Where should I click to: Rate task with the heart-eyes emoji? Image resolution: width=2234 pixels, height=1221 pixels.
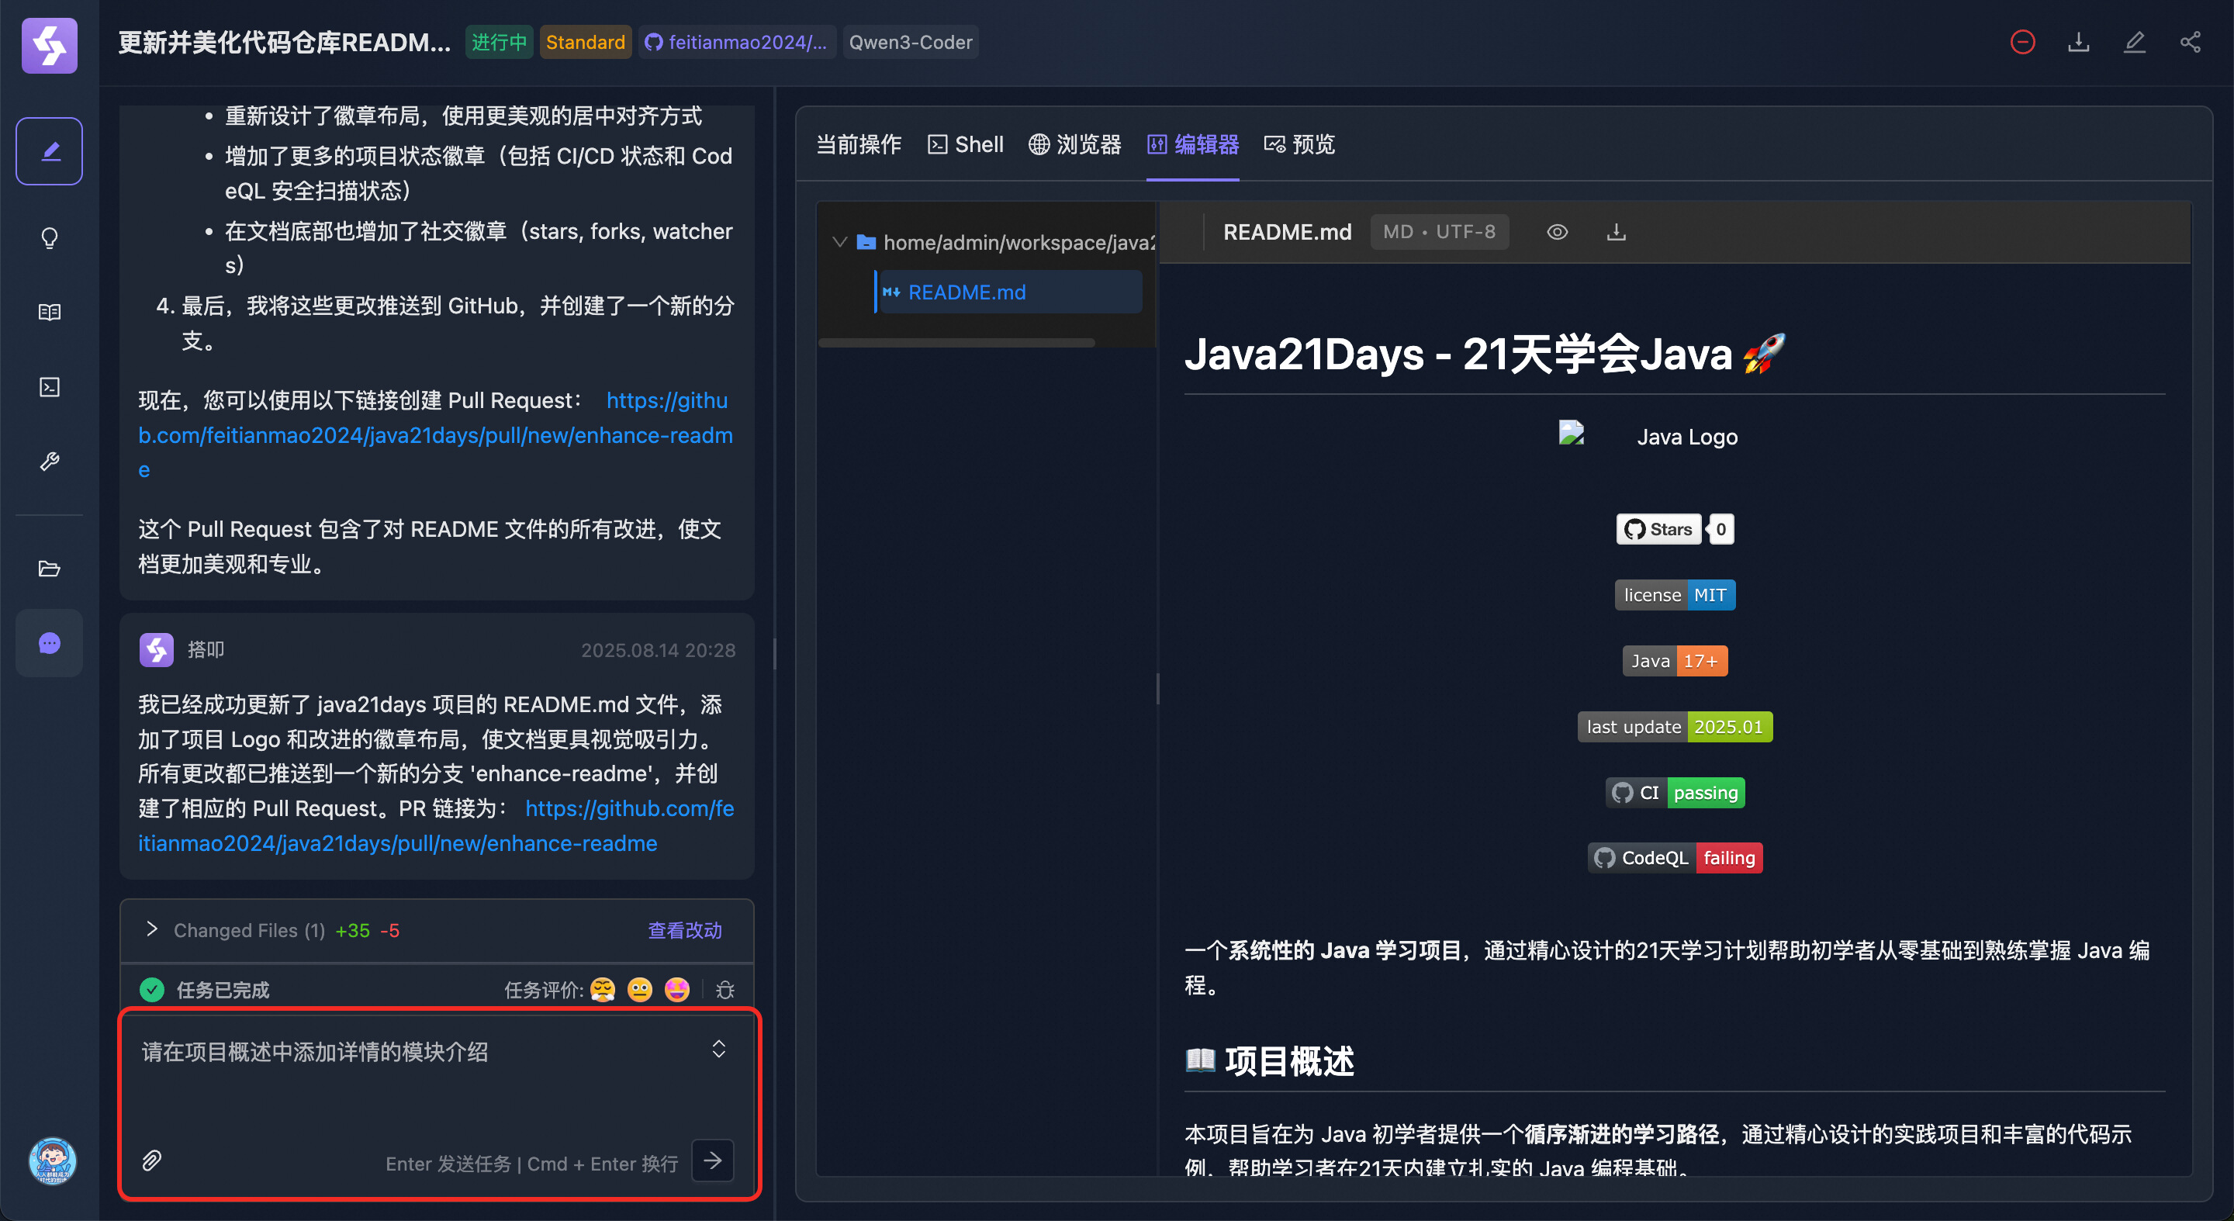[676, 990]
